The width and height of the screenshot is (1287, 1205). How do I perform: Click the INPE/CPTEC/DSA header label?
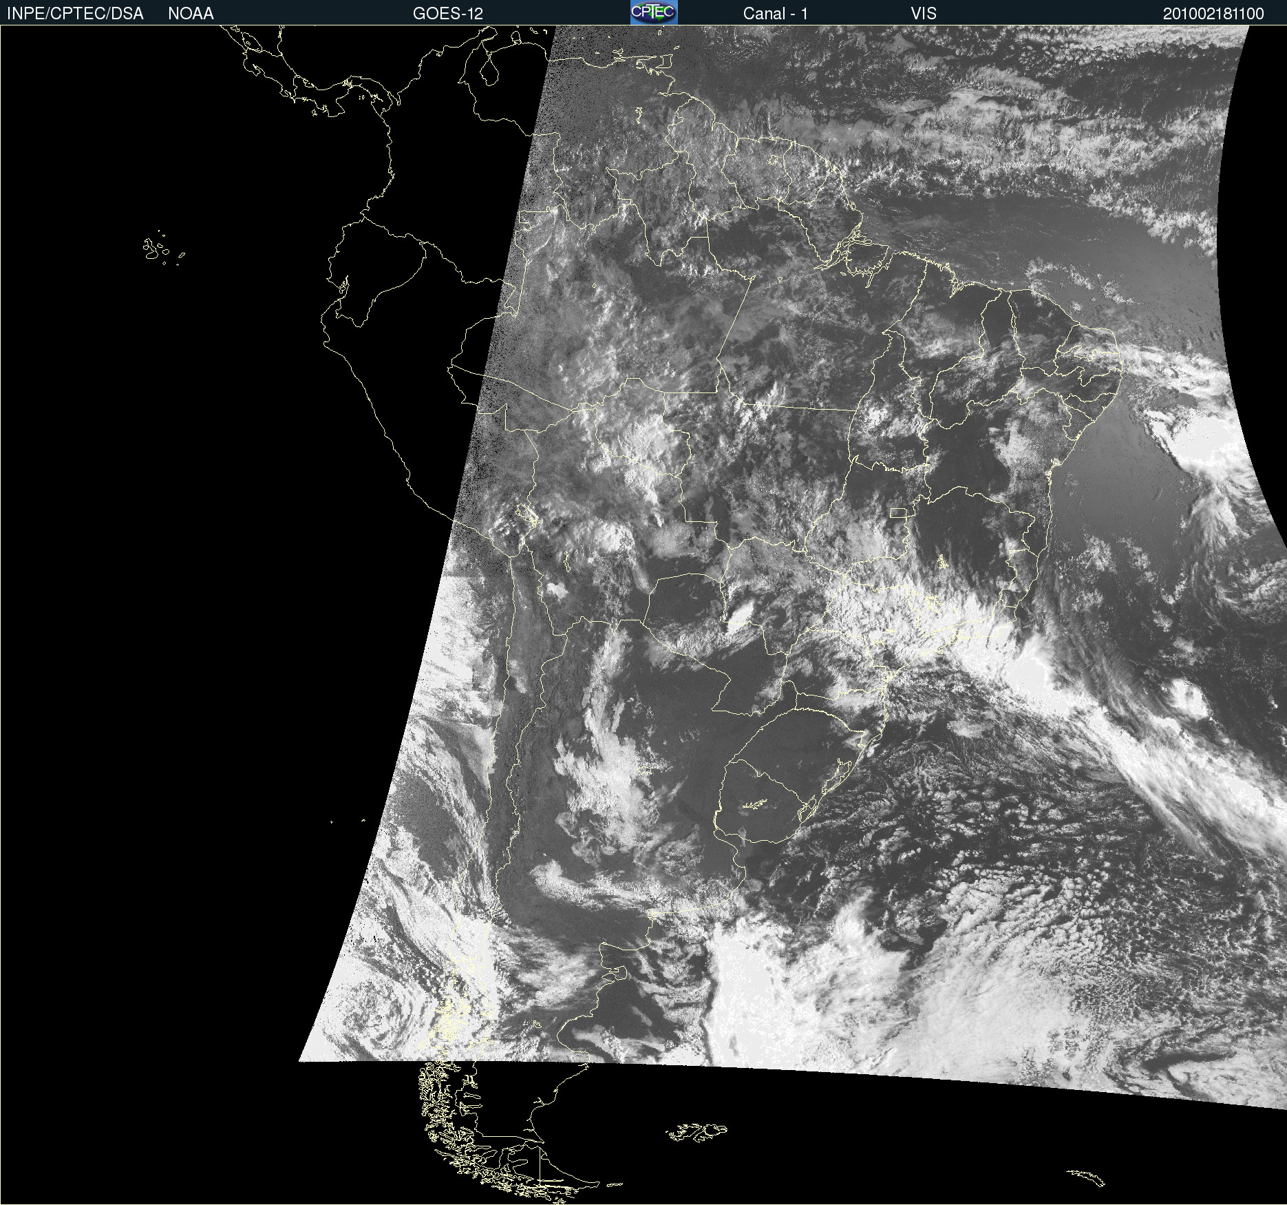coord(75,14)
